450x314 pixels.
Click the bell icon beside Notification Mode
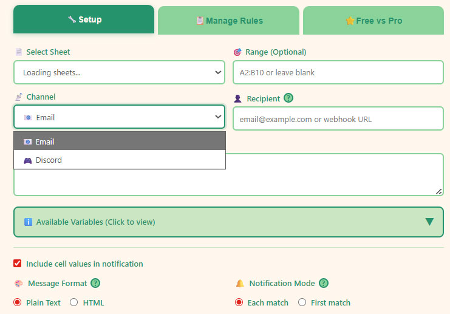[x=240, y=283]
